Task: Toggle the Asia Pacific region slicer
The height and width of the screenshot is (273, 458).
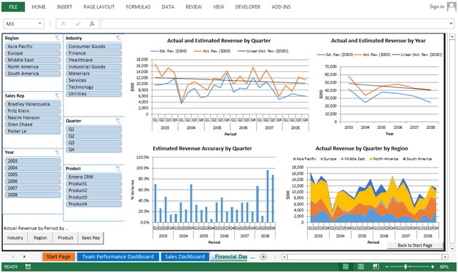Action: pyautogui.click(x=33, y=47)
